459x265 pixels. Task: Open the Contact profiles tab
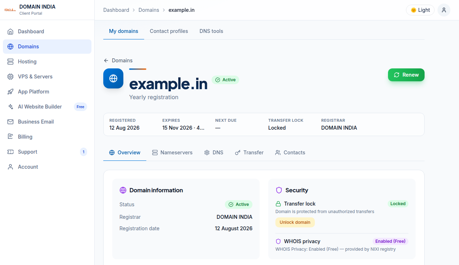click(169, 31)
